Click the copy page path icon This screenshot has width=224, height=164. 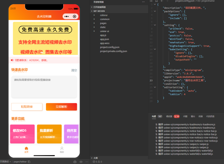(x=29, y=162)
